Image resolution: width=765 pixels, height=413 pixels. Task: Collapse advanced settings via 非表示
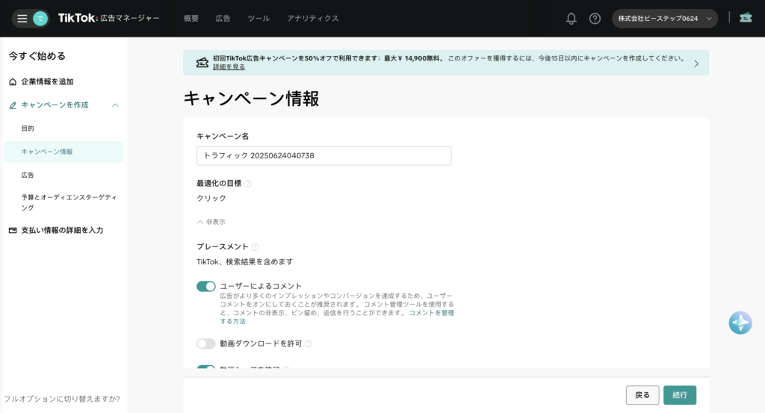[x=211, y=222]
